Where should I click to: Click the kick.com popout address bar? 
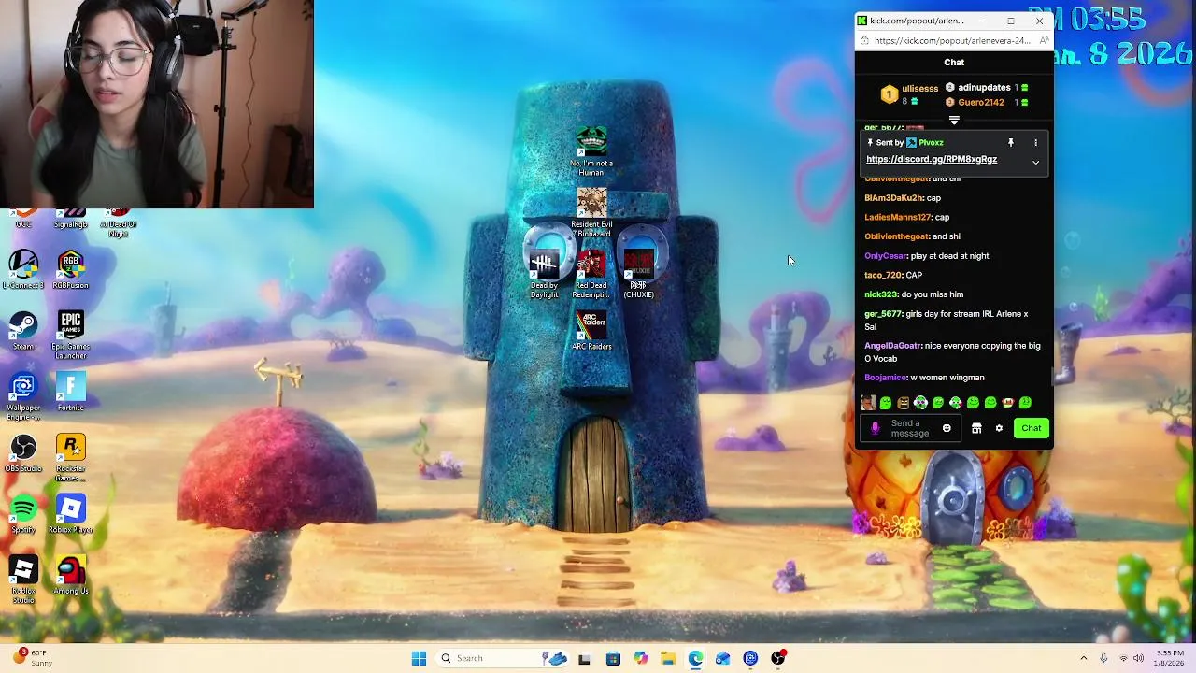tap(951, 41)
